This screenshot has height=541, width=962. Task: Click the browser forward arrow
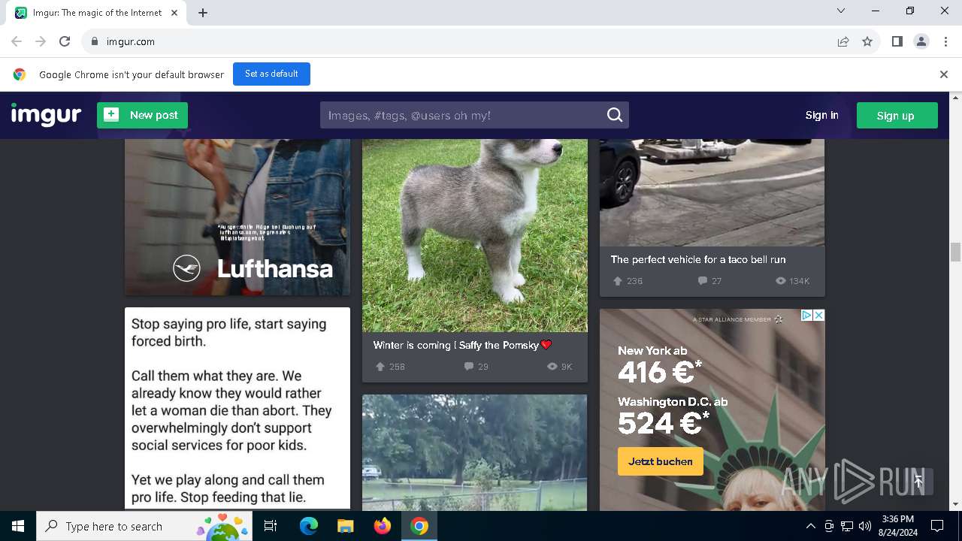tap(41, 41)
